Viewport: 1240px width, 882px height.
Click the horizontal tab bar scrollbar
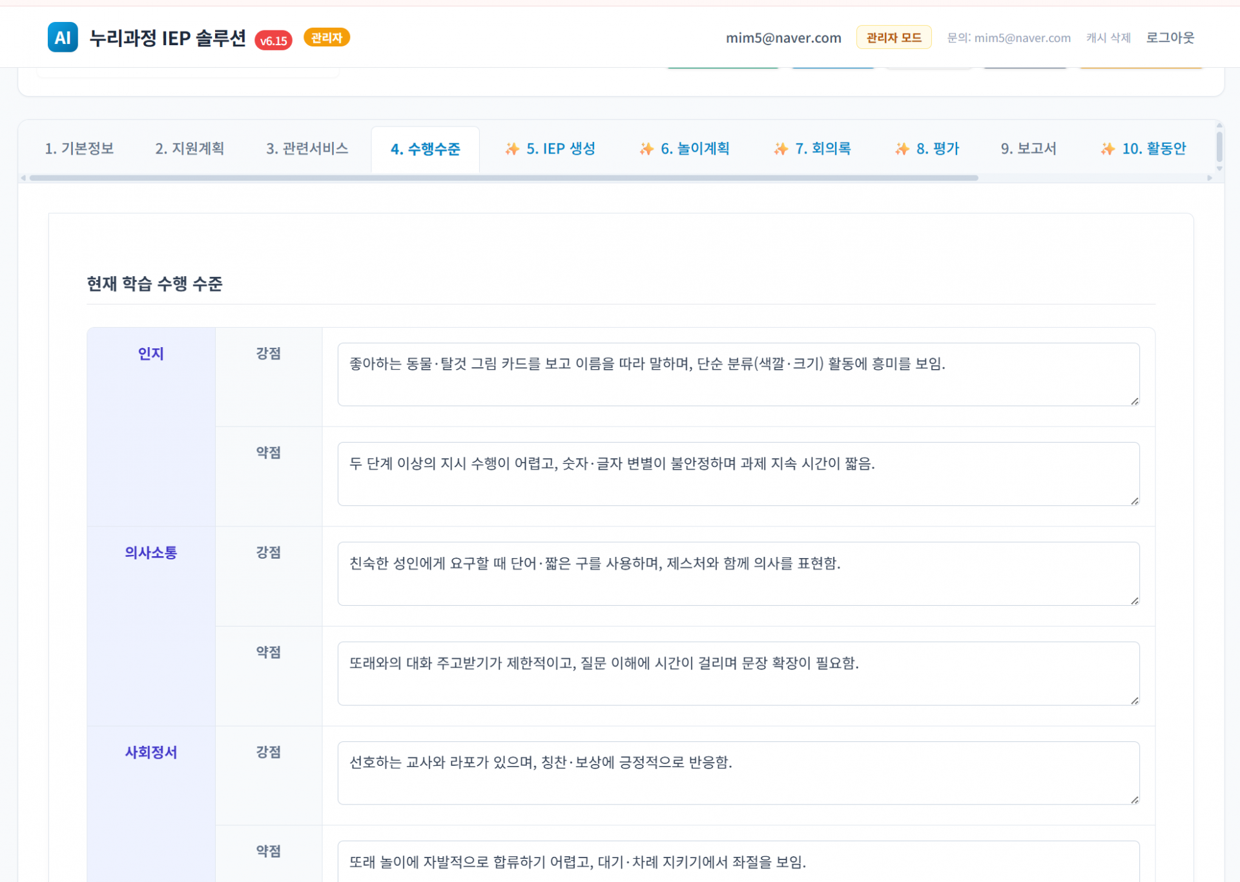pos(504,178)
